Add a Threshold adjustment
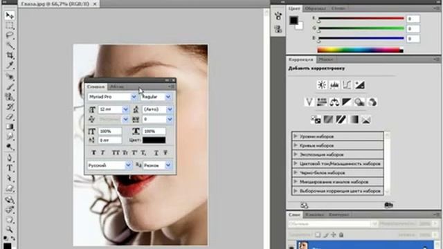The image size is (443, 249). [x=341, y=120]
